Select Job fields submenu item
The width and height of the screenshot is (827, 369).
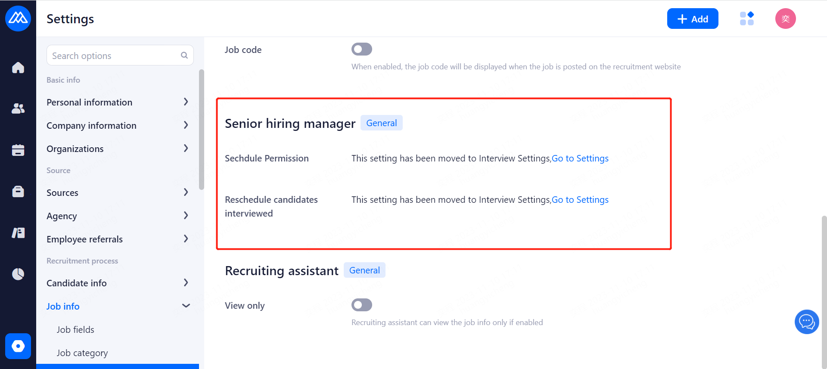pyautogui.click(x=75, y=329)
